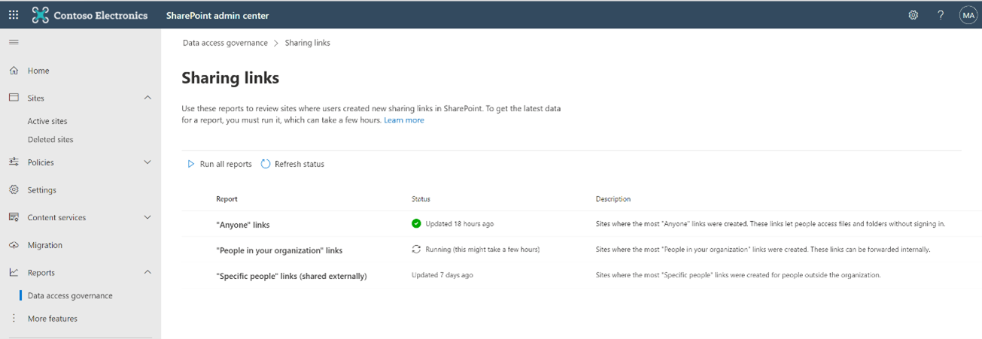
Task: Expand the Policies section chevron
Action: point(147,162)
